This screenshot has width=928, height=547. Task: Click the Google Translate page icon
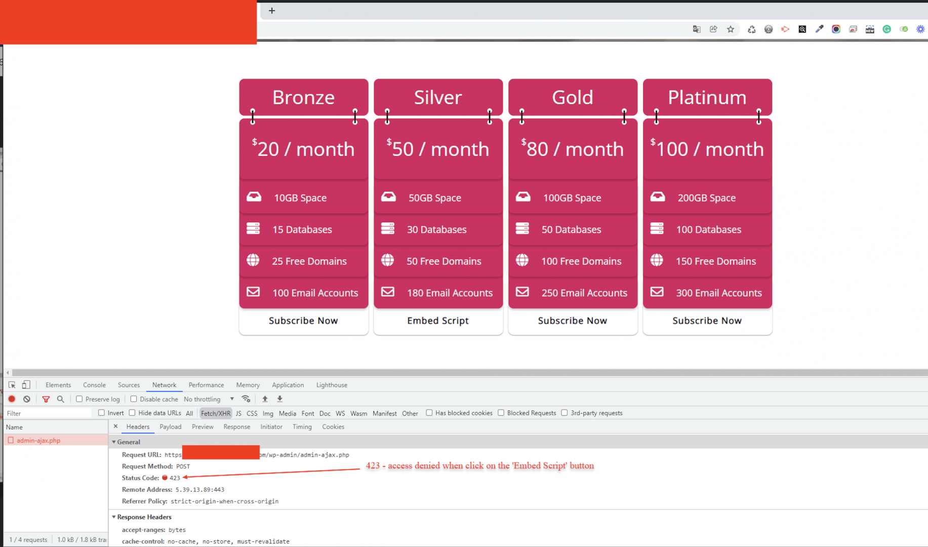pos(697,29)
